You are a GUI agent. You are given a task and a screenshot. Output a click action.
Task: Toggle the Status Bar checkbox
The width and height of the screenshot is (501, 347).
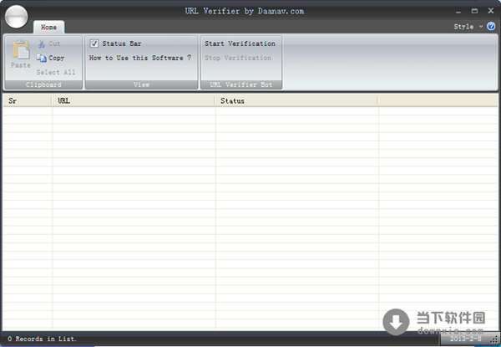coord(94,43)
